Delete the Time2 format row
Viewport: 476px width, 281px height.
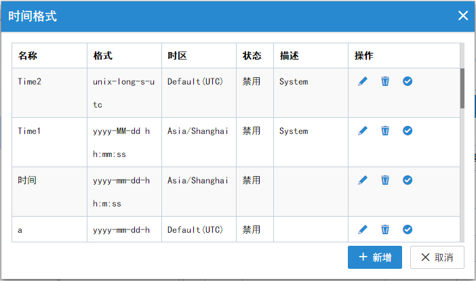click(385, 81)
